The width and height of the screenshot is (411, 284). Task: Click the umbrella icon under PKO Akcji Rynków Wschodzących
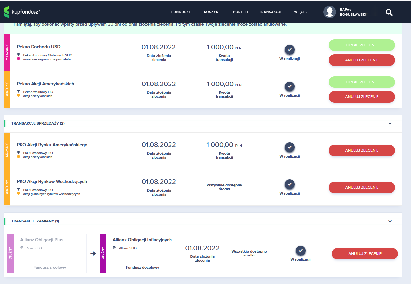tap(19, 190)
